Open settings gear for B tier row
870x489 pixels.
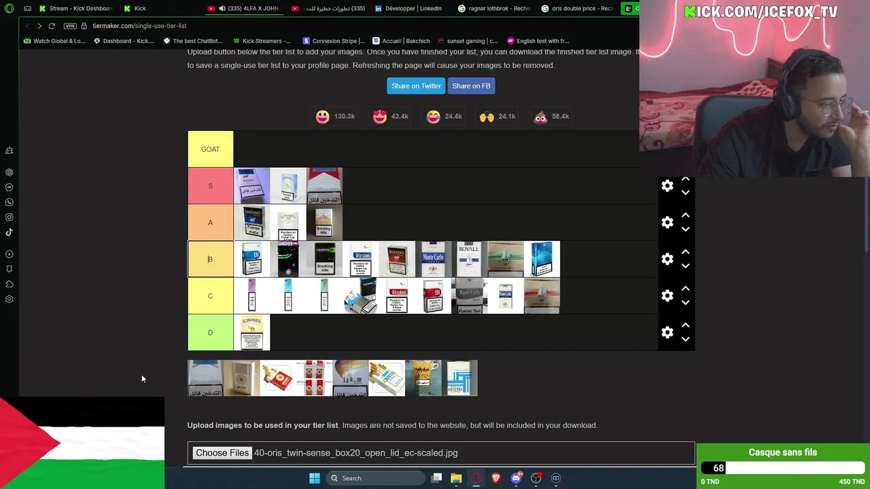[x=667, y=259]
